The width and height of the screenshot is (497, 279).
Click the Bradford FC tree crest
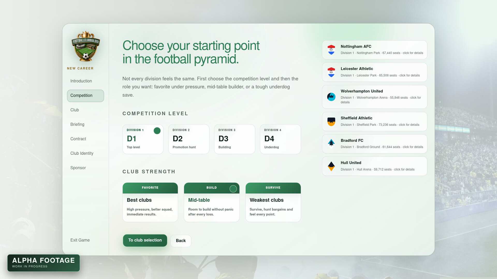[x=331, y=144]
